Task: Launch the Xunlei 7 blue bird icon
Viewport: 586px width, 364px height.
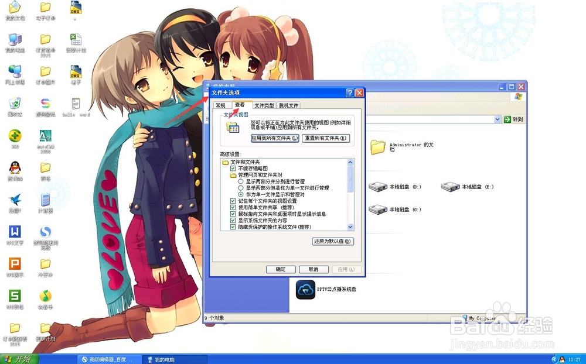Action: pos(15,203)
